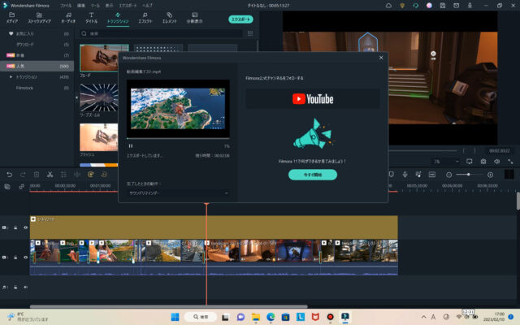This screenshot has height=325, width=520.
Task: Select the トランジション (Transitions) tab
Action: pos(118,18)
